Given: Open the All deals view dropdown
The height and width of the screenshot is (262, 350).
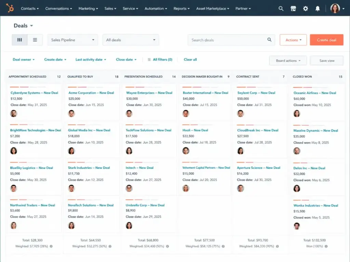Looking at the screenshot, I should [x=131, y=40].
